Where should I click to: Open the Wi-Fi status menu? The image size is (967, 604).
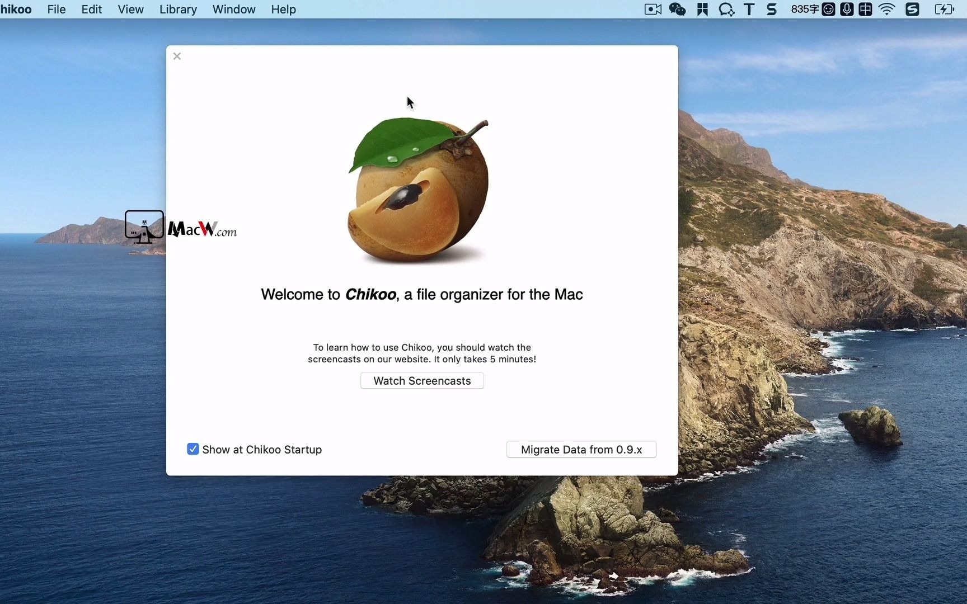point(886,10)
